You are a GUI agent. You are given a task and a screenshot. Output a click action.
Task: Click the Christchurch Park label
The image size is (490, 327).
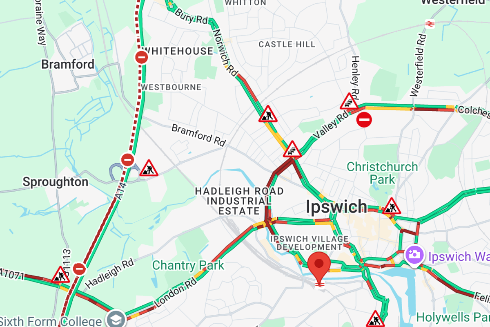[x=383, y=173]
